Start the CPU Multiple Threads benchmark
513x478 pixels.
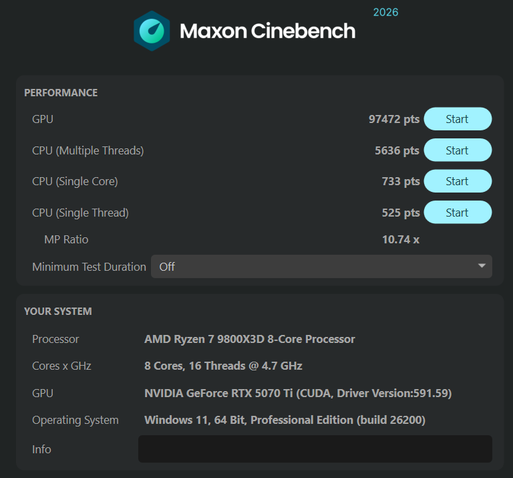458,150
